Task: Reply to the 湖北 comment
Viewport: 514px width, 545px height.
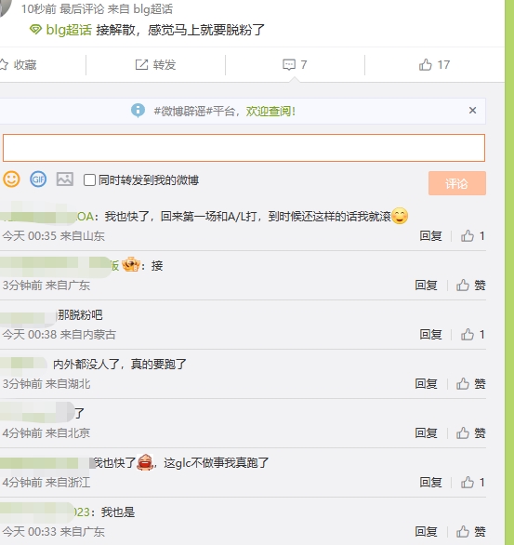Action: tap(426, 384)
